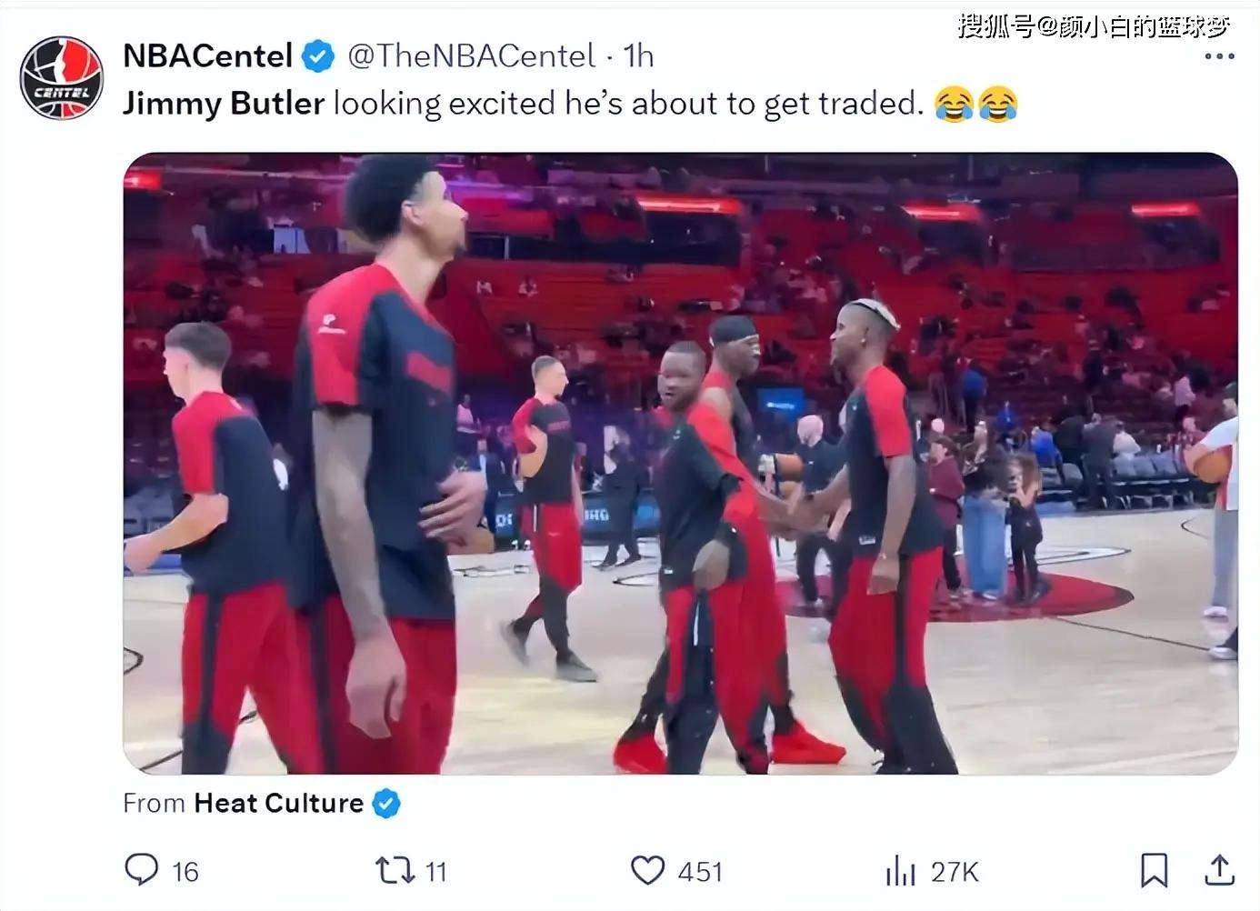Open the three-dot more options menu
Image resolution: width=1260 pixels, height=911 pixels.
click(1219, 56)
